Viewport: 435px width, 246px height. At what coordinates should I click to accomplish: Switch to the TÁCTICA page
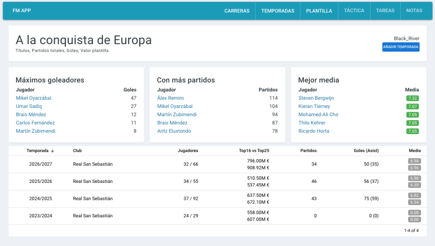pos(354,10)
